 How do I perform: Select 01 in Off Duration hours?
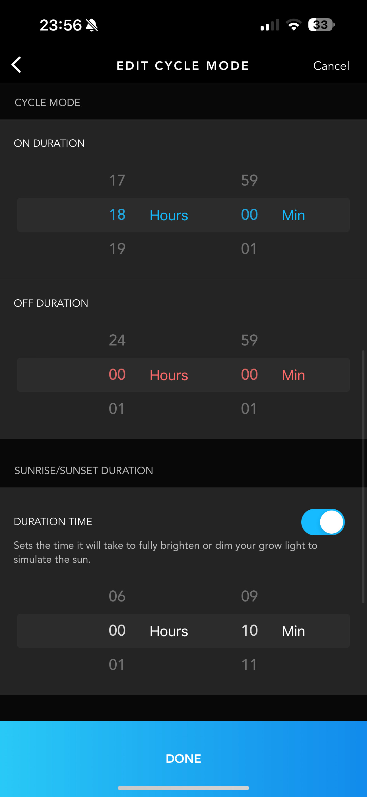(117, 409)
